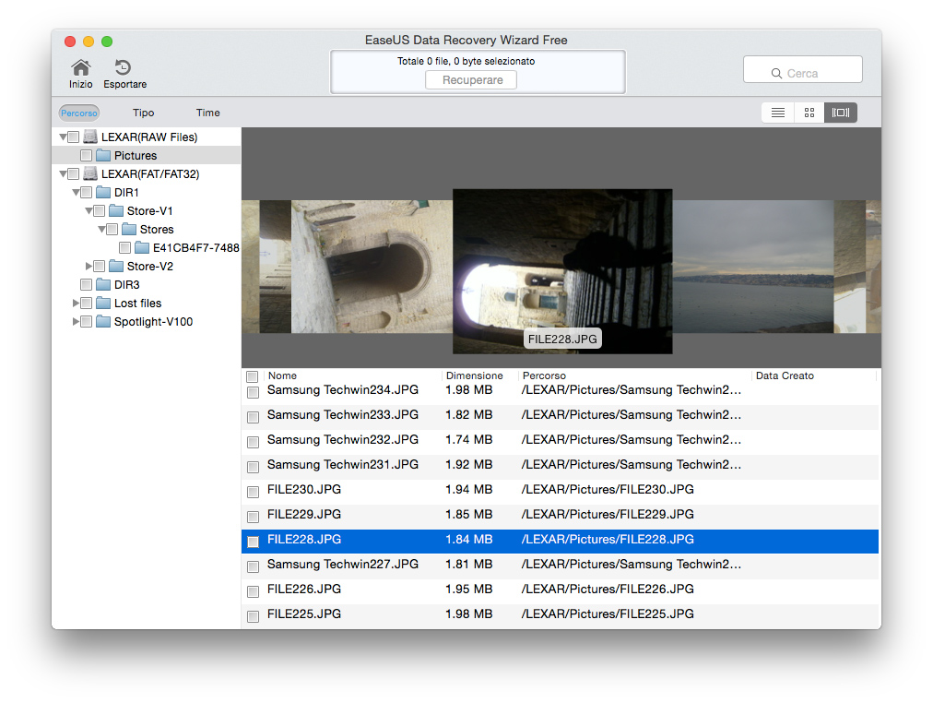Select the Samsung Techwin231.JPG row

(560, 466)
